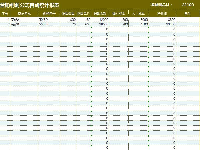Click the 500ml specification cell
The height and width of the screenshot is (150, 200).
click(x=49, y=24)
